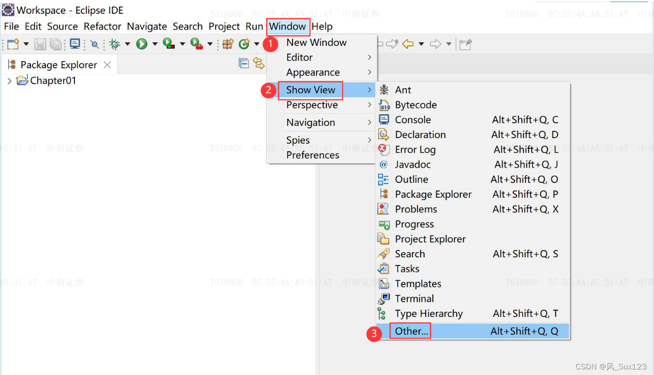The height and width of the screenshot is (375, 654).
Task: Open the Project menu
Action: click(x=224, y=26)
